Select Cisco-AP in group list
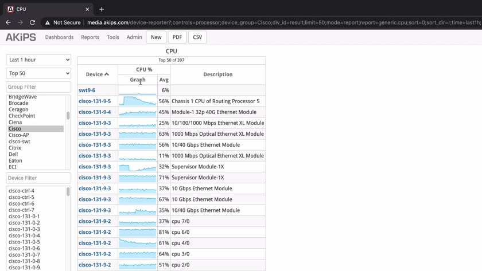 click(19, 135)
